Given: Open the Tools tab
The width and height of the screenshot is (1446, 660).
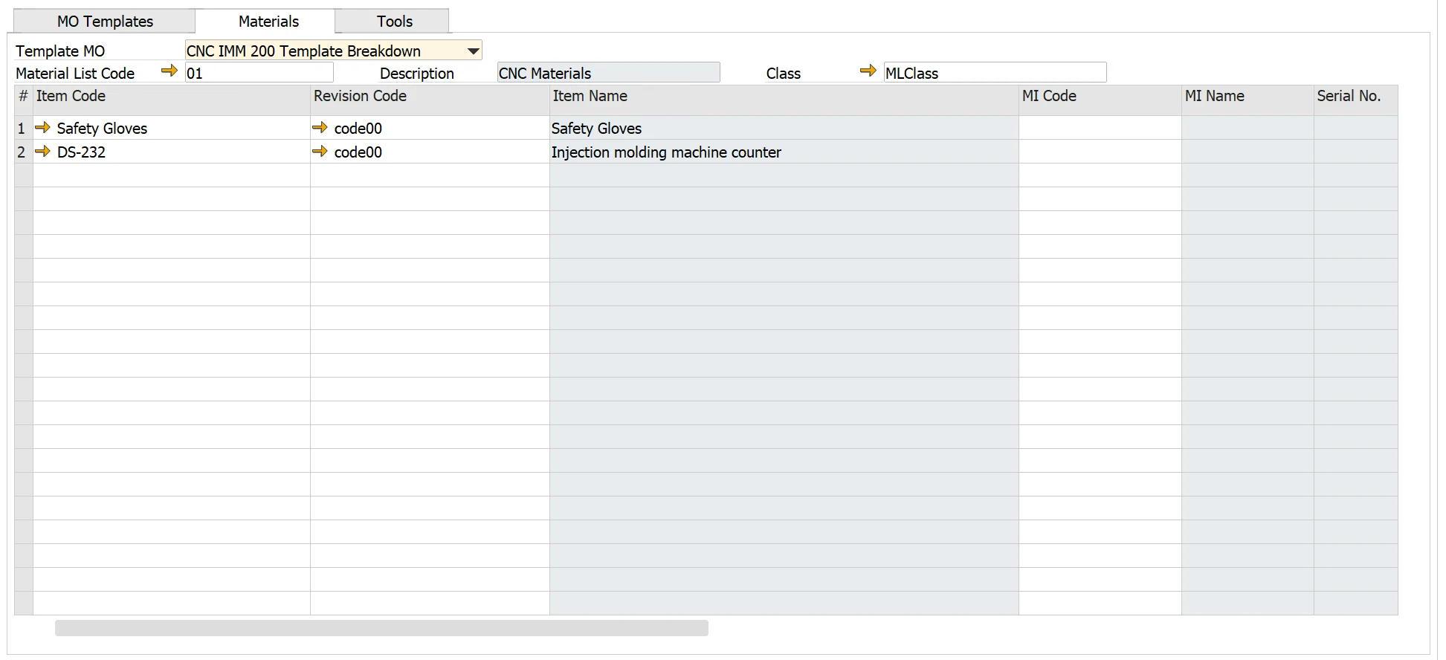Looking at the screenshot, I should pos(394,22).
